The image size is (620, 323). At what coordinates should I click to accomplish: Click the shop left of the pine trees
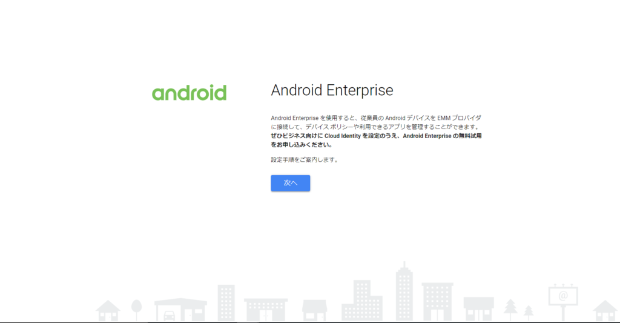[479, 308]
